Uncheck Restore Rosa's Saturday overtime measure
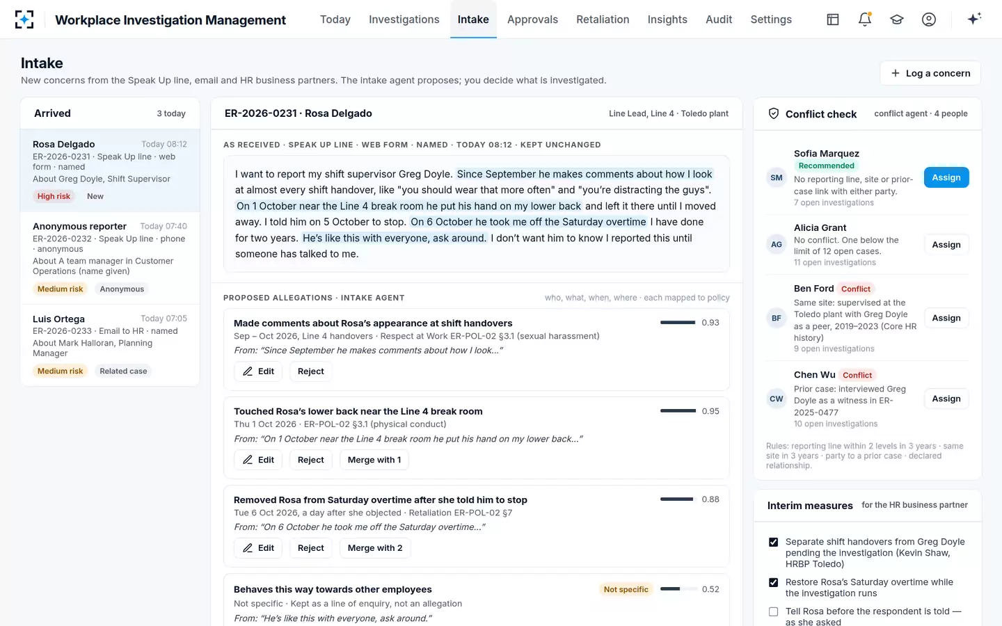 pos(773,582)
